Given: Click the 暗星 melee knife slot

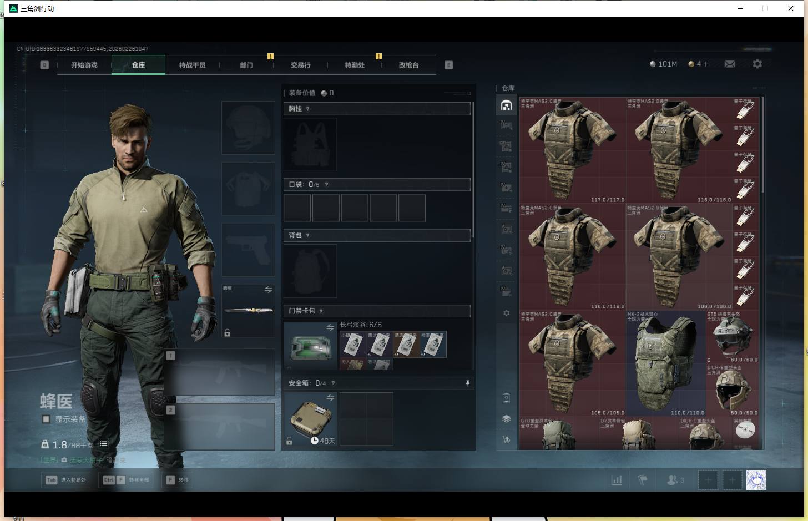Looking at the screenshot, I should [248, 311].
